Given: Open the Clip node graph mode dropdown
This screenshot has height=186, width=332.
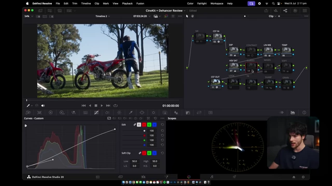Looking at the screenshot, I should (272, 16).
